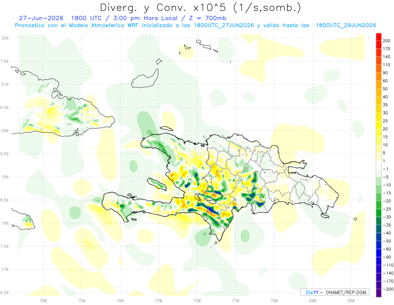Click the colorbar label '-40'
This screenshot has width=394, height=305.
[387, 233]
